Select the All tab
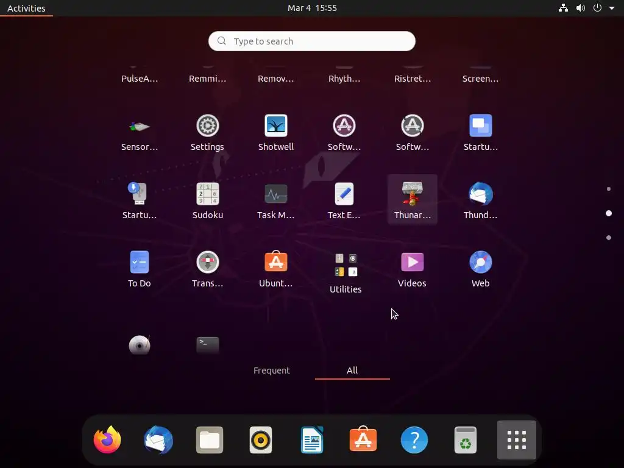 coord(352,370)
